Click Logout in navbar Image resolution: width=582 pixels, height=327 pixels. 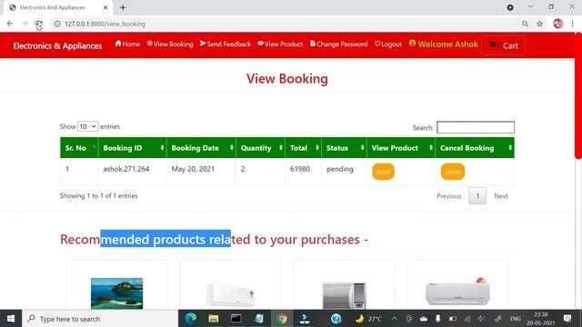(388, 44)
